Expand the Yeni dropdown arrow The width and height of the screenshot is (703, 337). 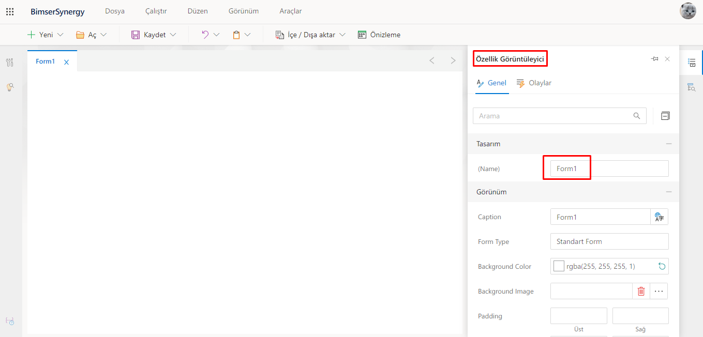coord(60,35)
